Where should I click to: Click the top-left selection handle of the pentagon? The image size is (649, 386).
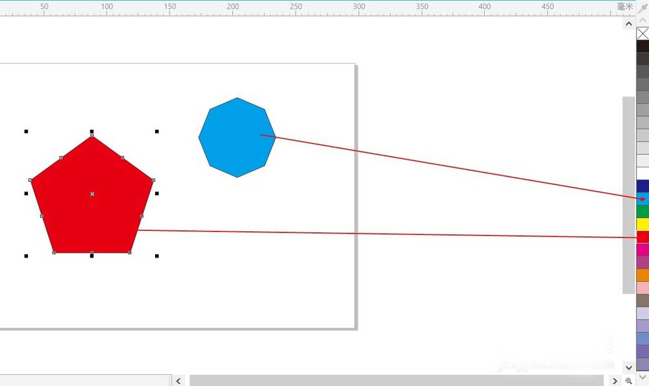pos(26,132)
